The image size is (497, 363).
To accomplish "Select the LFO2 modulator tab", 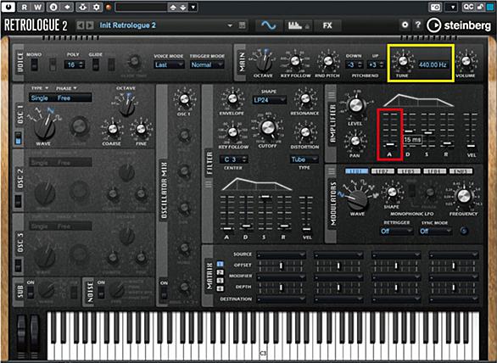I will coord(383,171).
